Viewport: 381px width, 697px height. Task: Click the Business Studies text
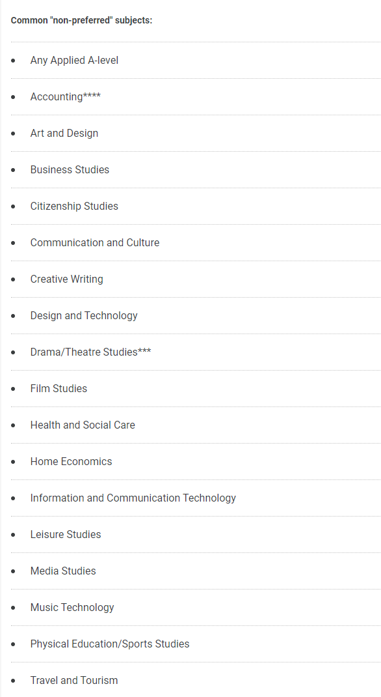click(70, 170)
